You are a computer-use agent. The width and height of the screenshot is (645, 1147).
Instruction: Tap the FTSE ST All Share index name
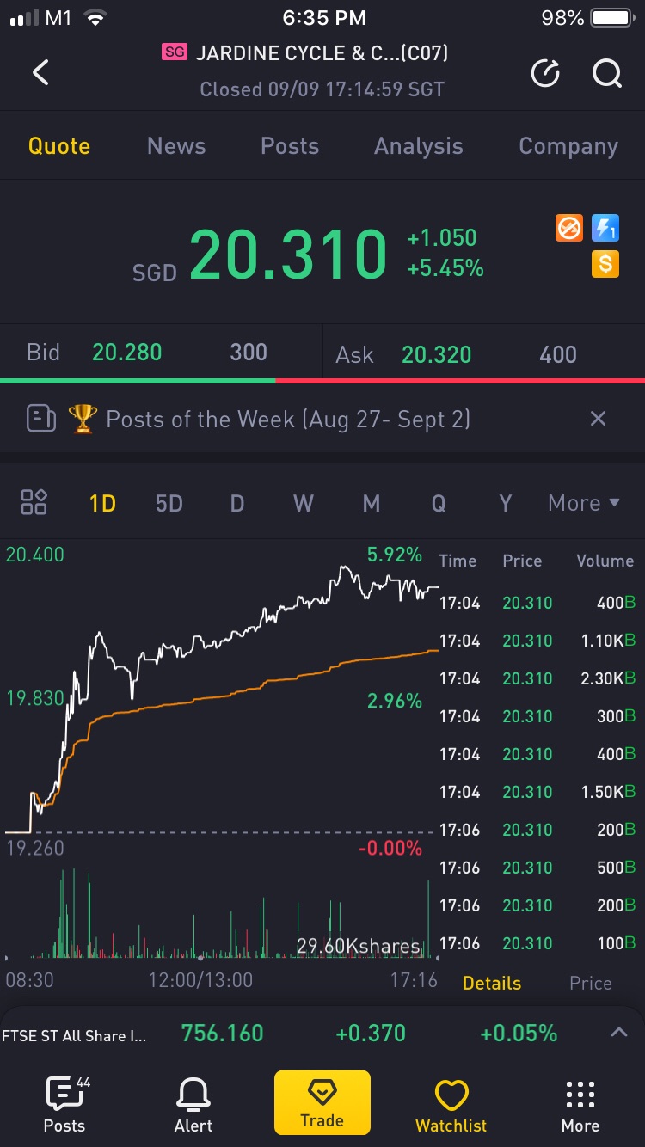tap(74, 1036)
